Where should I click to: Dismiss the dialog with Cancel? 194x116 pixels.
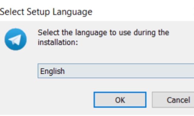coord(173,100)
